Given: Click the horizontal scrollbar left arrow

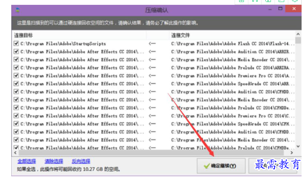Looking at the screenshot, I should pyautogui.click(x=15, y=153).
